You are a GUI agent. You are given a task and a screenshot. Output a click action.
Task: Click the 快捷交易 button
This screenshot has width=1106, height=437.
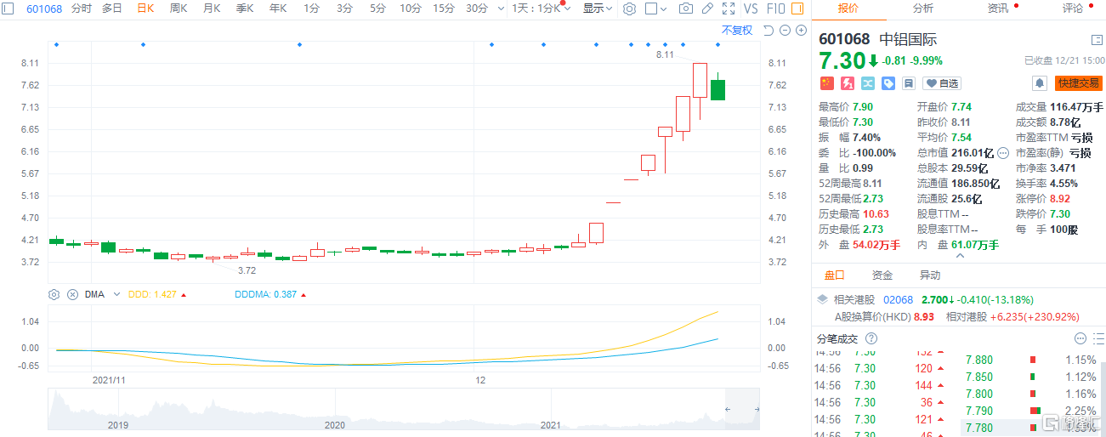tap(1077, 83)
